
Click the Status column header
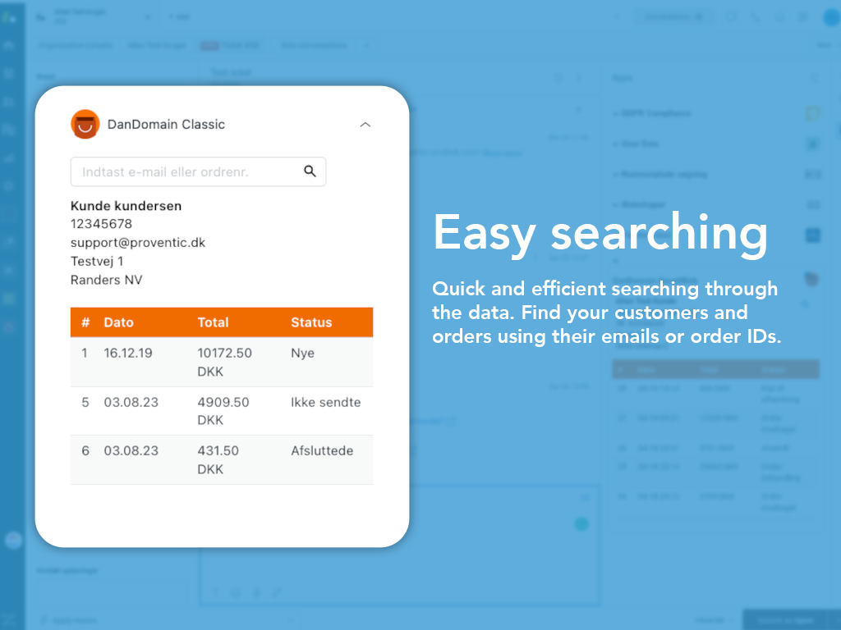(x=311, y=322)
